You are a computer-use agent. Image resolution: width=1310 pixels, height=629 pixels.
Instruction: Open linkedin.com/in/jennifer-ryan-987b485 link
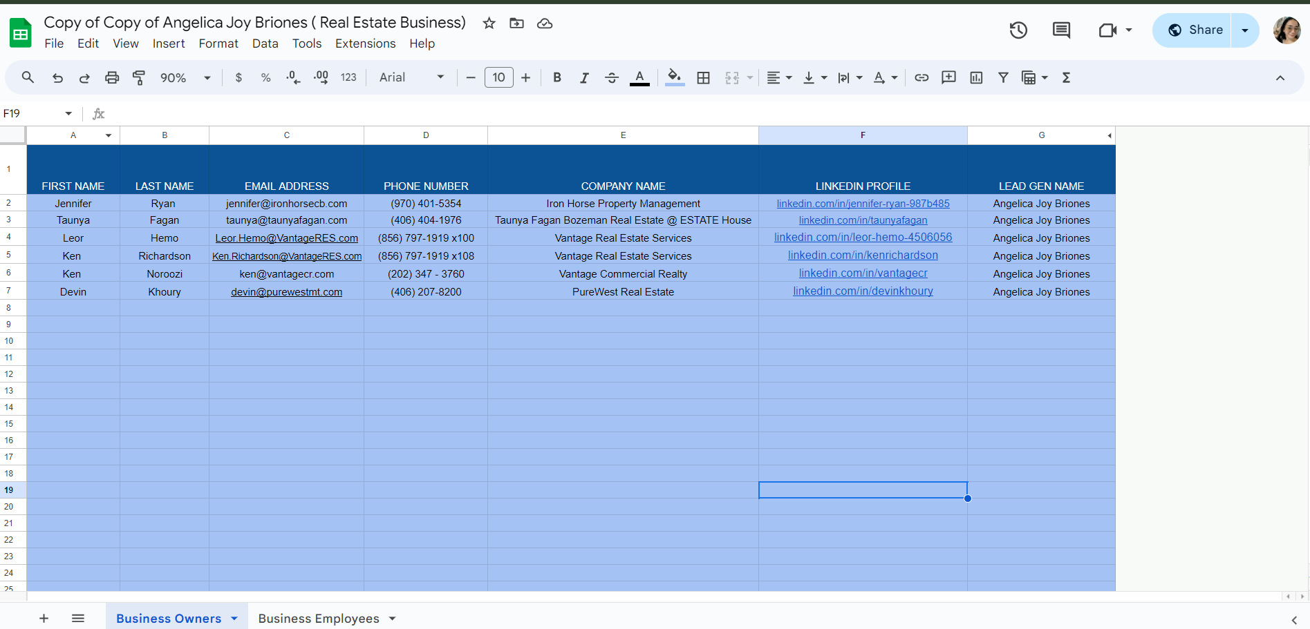point(863,204)
